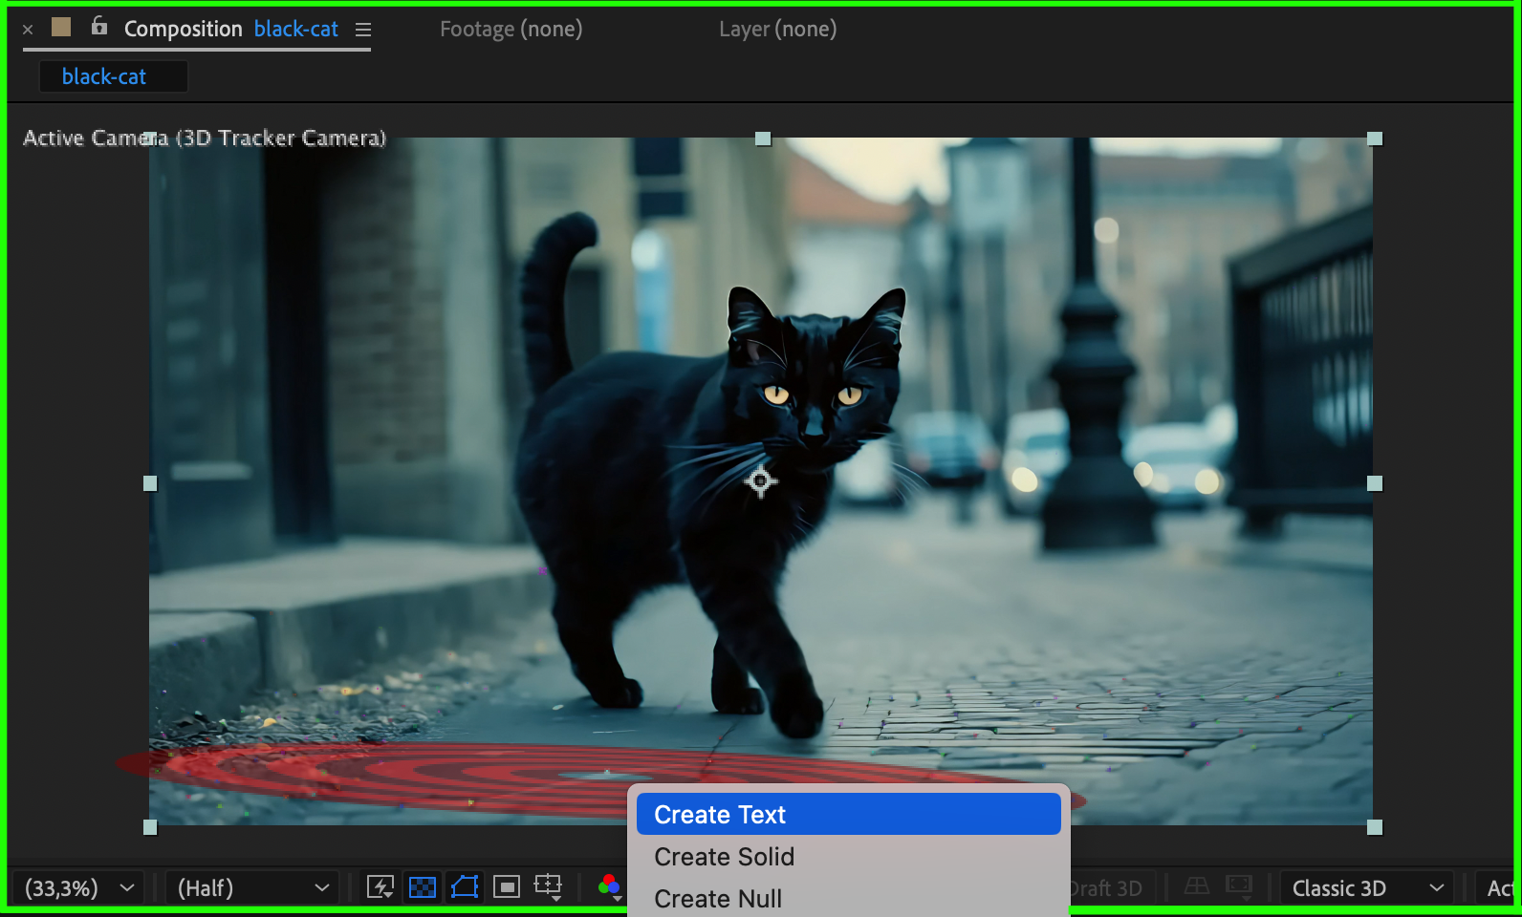This screenshot has width=1522, height=917.
Task: Select the bottom-right layer transform handle
Action: (x=1375, y=827)
